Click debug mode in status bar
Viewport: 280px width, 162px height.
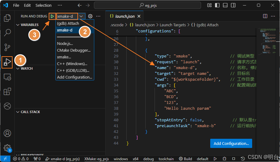[x=148, y=159]
